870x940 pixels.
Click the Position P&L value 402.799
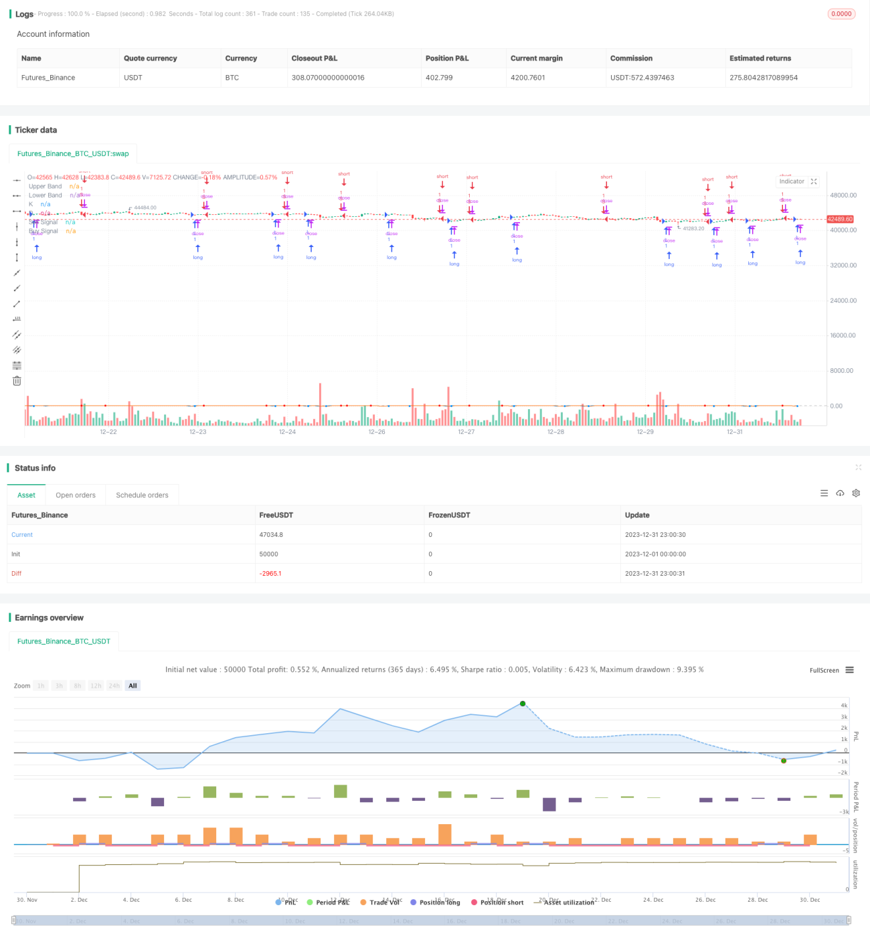point(439,78)
